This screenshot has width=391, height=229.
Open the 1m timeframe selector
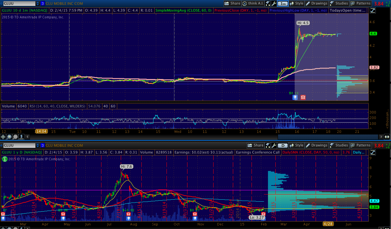282,4
